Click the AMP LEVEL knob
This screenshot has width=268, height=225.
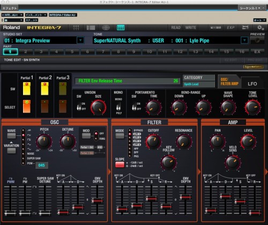[x=248, y=141]
